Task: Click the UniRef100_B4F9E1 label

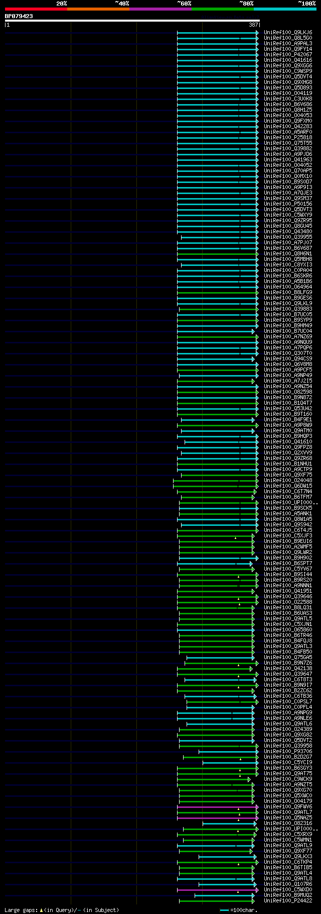Action: pyautogui.click(x=288, y=420)
